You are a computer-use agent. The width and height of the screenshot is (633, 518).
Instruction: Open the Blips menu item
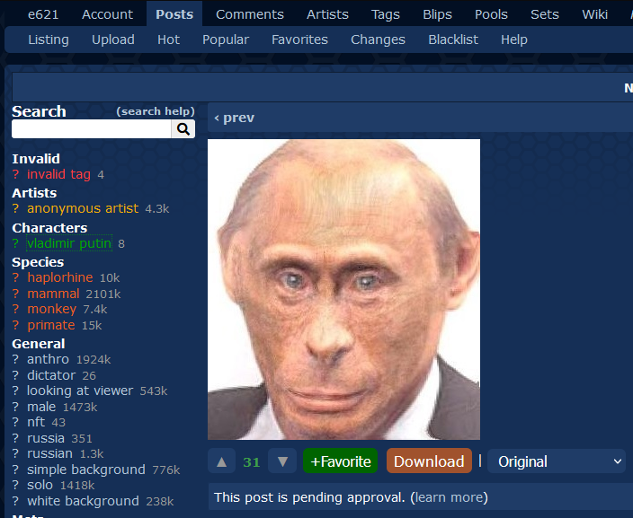coord(437,14)
